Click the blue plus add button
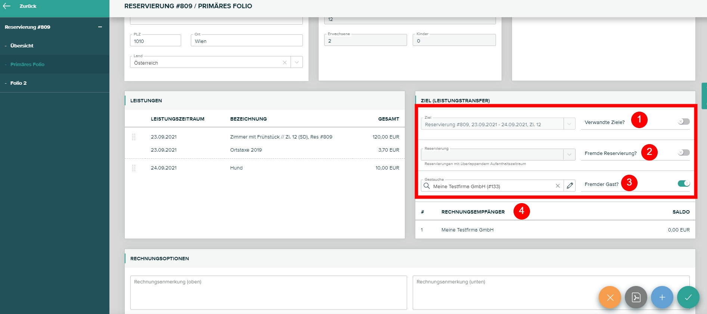707x314 pixels. 662,297
